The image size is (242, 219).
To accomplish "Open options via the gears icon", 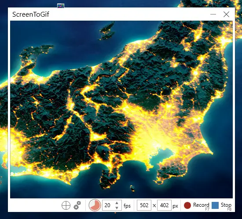I will (77, 205).
